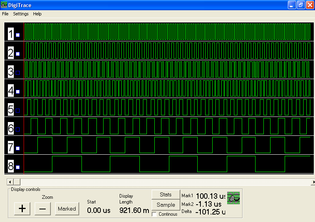The height and width of the screenshot is (222, 315).
Task: Open the File menu
Action: (5, 14)
